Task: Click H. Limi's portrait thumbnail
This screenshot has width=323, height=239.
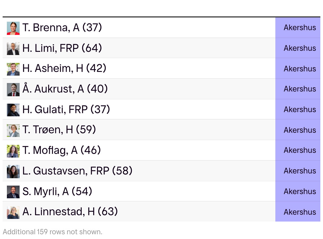Action: (13, 49)
